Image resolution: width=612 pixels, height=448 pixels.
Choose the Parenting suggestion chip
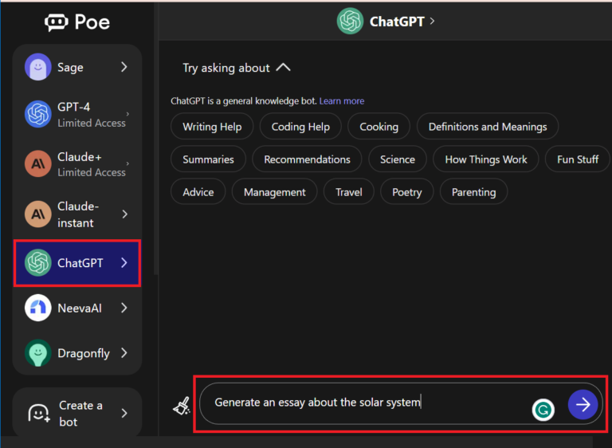[x=473, y=192]
